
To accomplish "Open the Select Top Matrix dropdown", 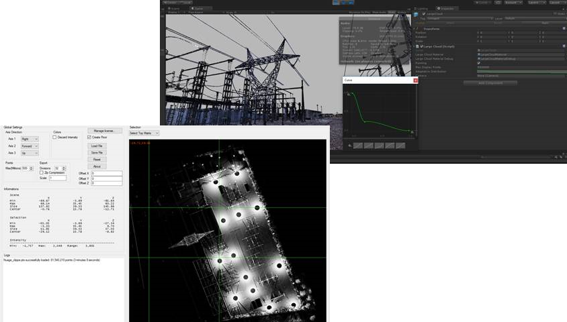I will (144, 133).
